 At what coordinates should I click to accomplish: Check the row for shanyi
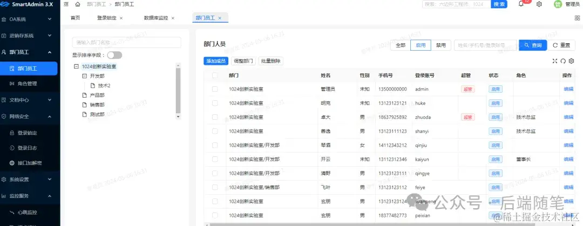pos(214,131)
